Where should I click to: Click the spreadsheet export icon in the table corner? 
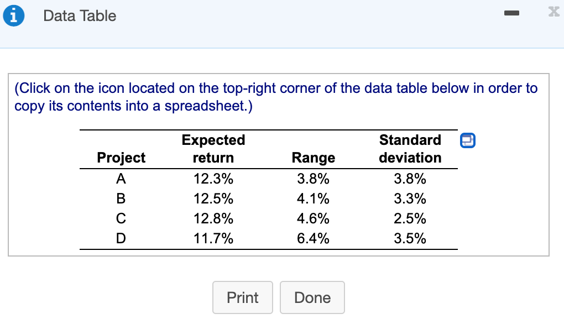click(467, 141)
